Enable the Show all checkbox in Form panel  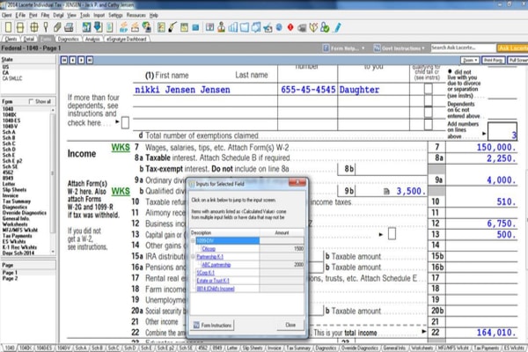coord(31,101)
